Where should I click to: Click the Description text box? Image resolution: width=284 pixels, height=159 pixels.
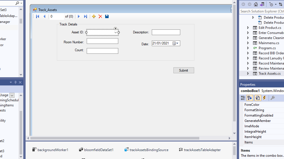(x=166, y=32)
